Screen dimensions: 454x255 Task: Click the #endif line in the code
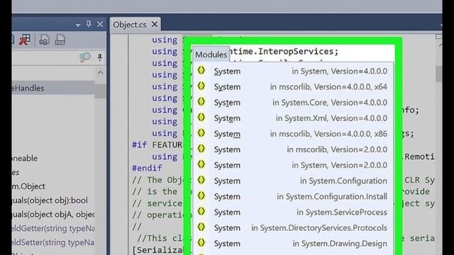147,168
